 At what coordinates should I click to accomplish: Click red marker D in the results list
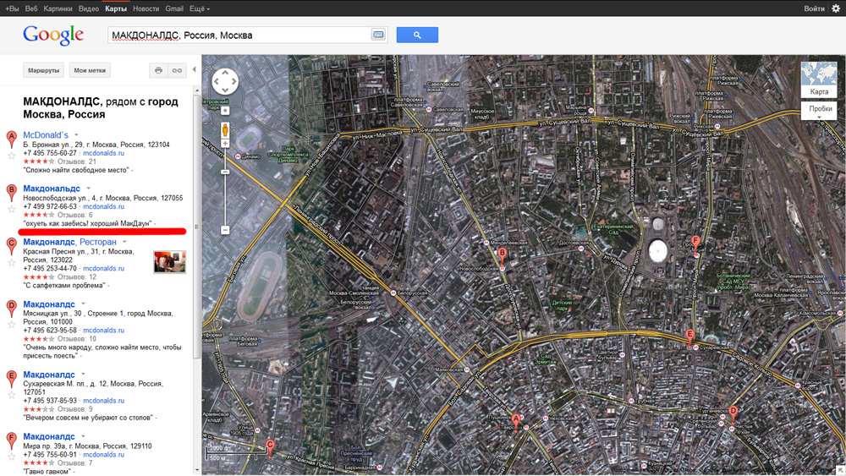click(11, 308)
